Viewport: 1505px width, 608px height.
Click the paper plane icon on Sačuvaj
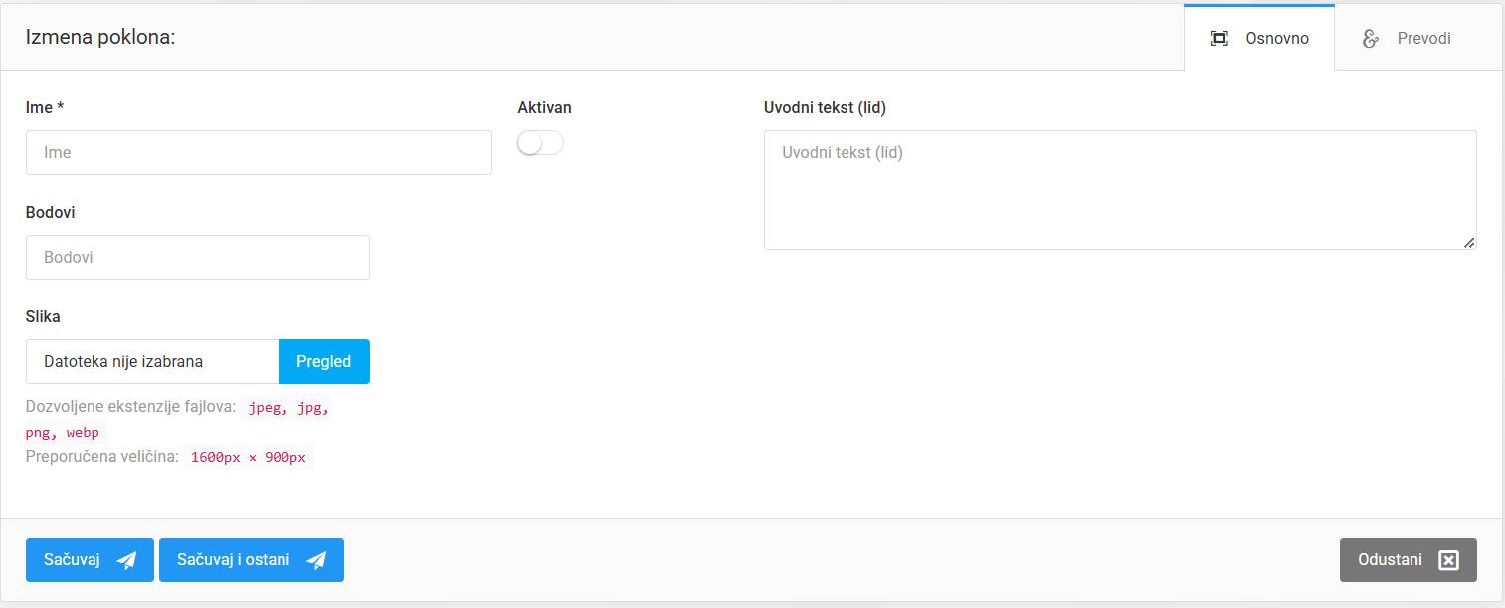(x=126, y=560)
